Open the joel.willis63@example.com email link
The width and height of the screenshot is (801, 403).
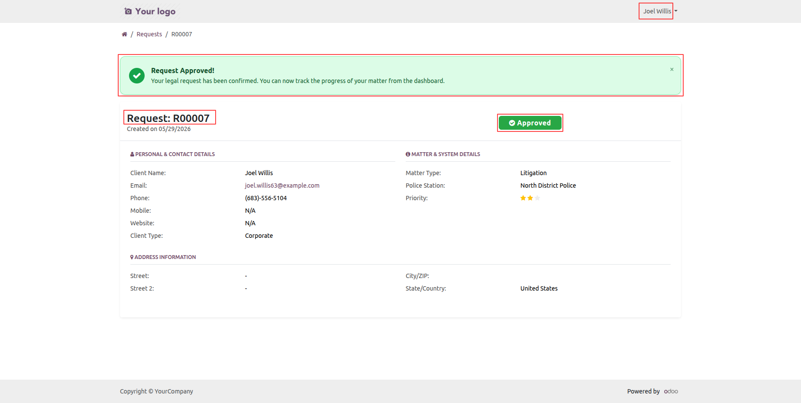pos(282,186)
